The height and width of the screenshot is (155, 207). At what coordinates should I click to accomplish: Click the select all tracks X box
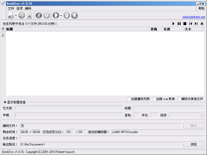tap(3, 29)
